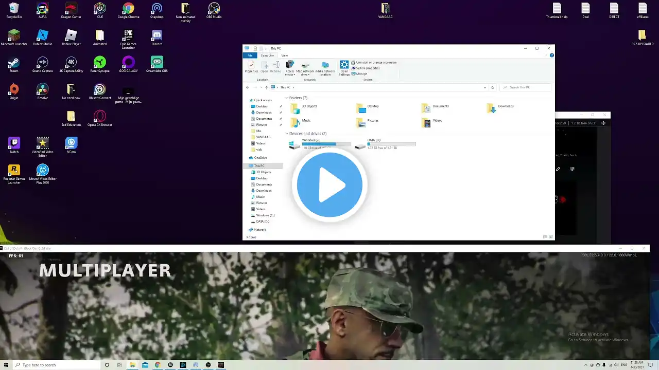Click the taskbar Type here to search box
The height and width of the screenshot is (370, 659).
point(56,365)
